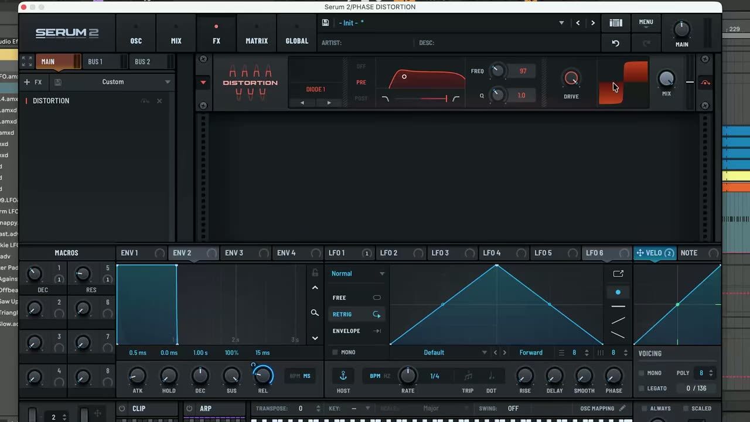Viewport: 750px width, 422px height.
Task: Click envelope zoom magnifier icon
Action: tap(315, 313)
